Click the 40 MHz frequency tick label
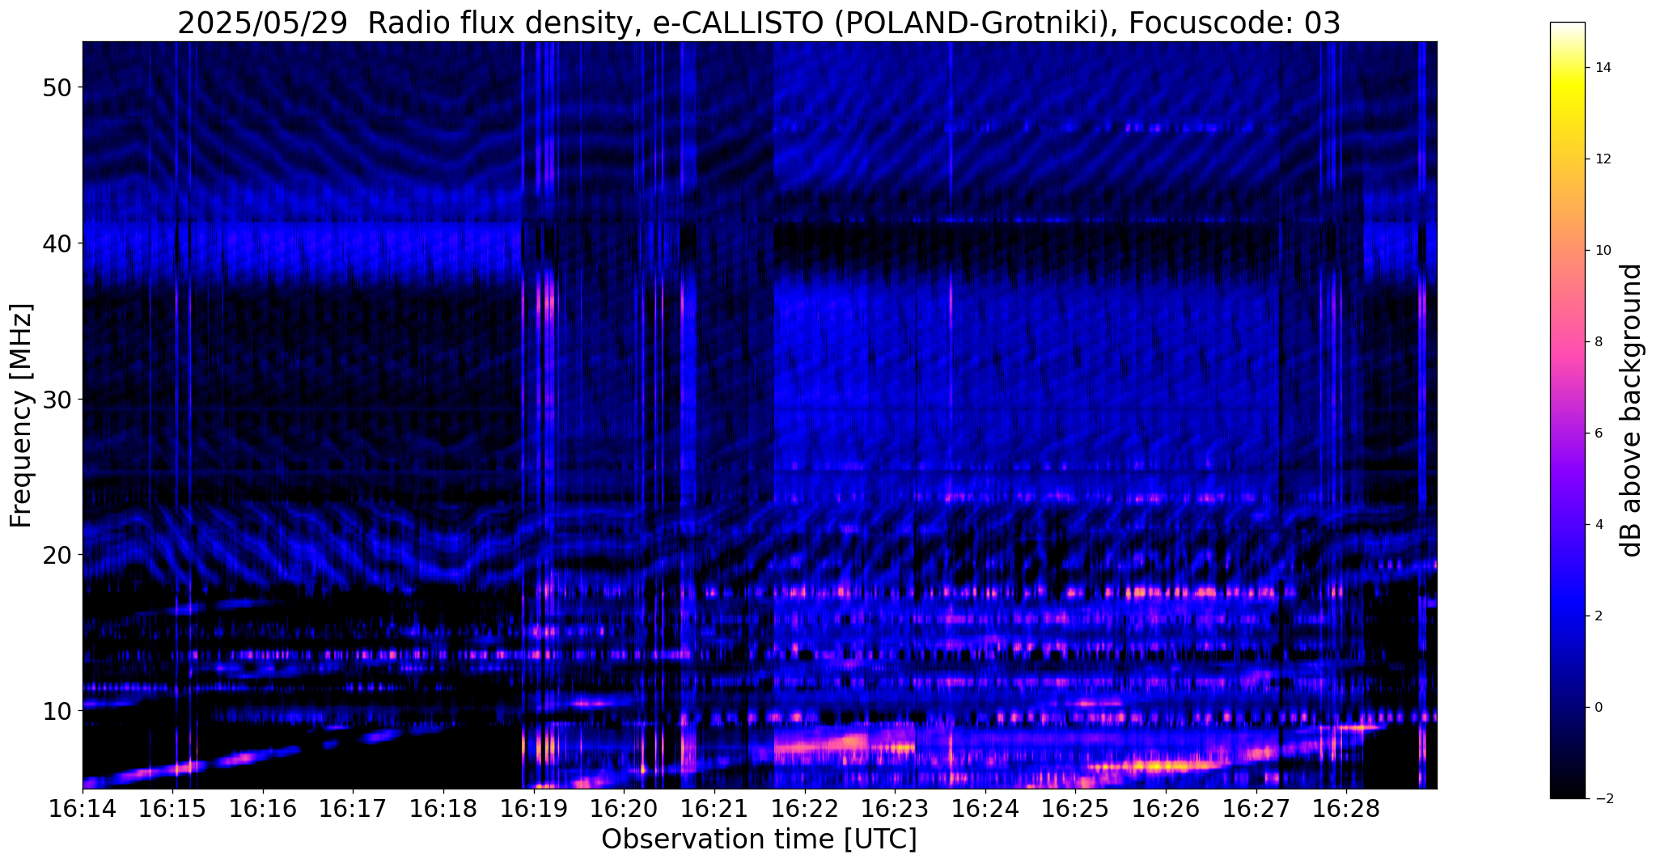 (57, 243)
